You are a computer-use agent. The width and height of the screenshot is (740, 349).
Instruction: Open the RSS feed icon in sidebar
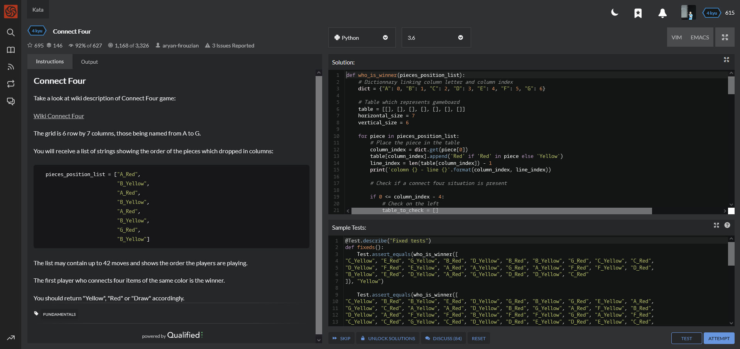point(11,67)
